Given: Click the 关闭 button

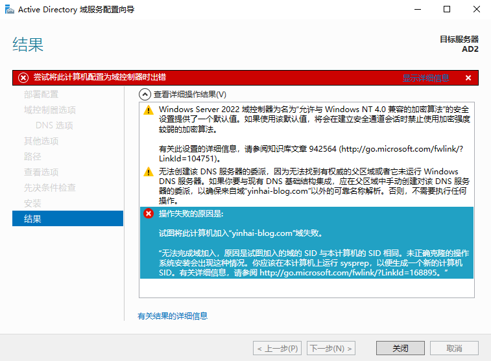Looking at the screenshot, I should (x=400, y=348).
